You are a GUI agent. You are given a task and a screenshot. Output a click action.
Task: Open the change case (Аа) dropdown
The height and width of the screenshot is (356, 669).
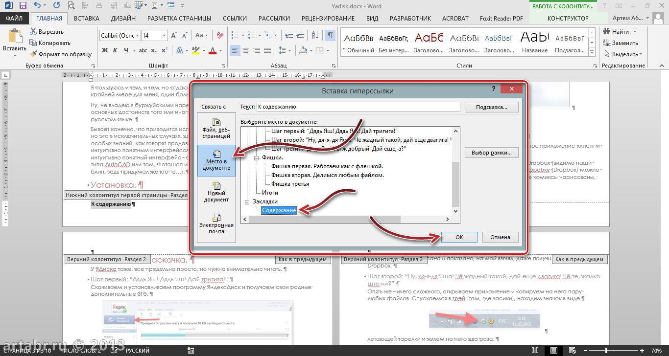click(x=201, y=36)
